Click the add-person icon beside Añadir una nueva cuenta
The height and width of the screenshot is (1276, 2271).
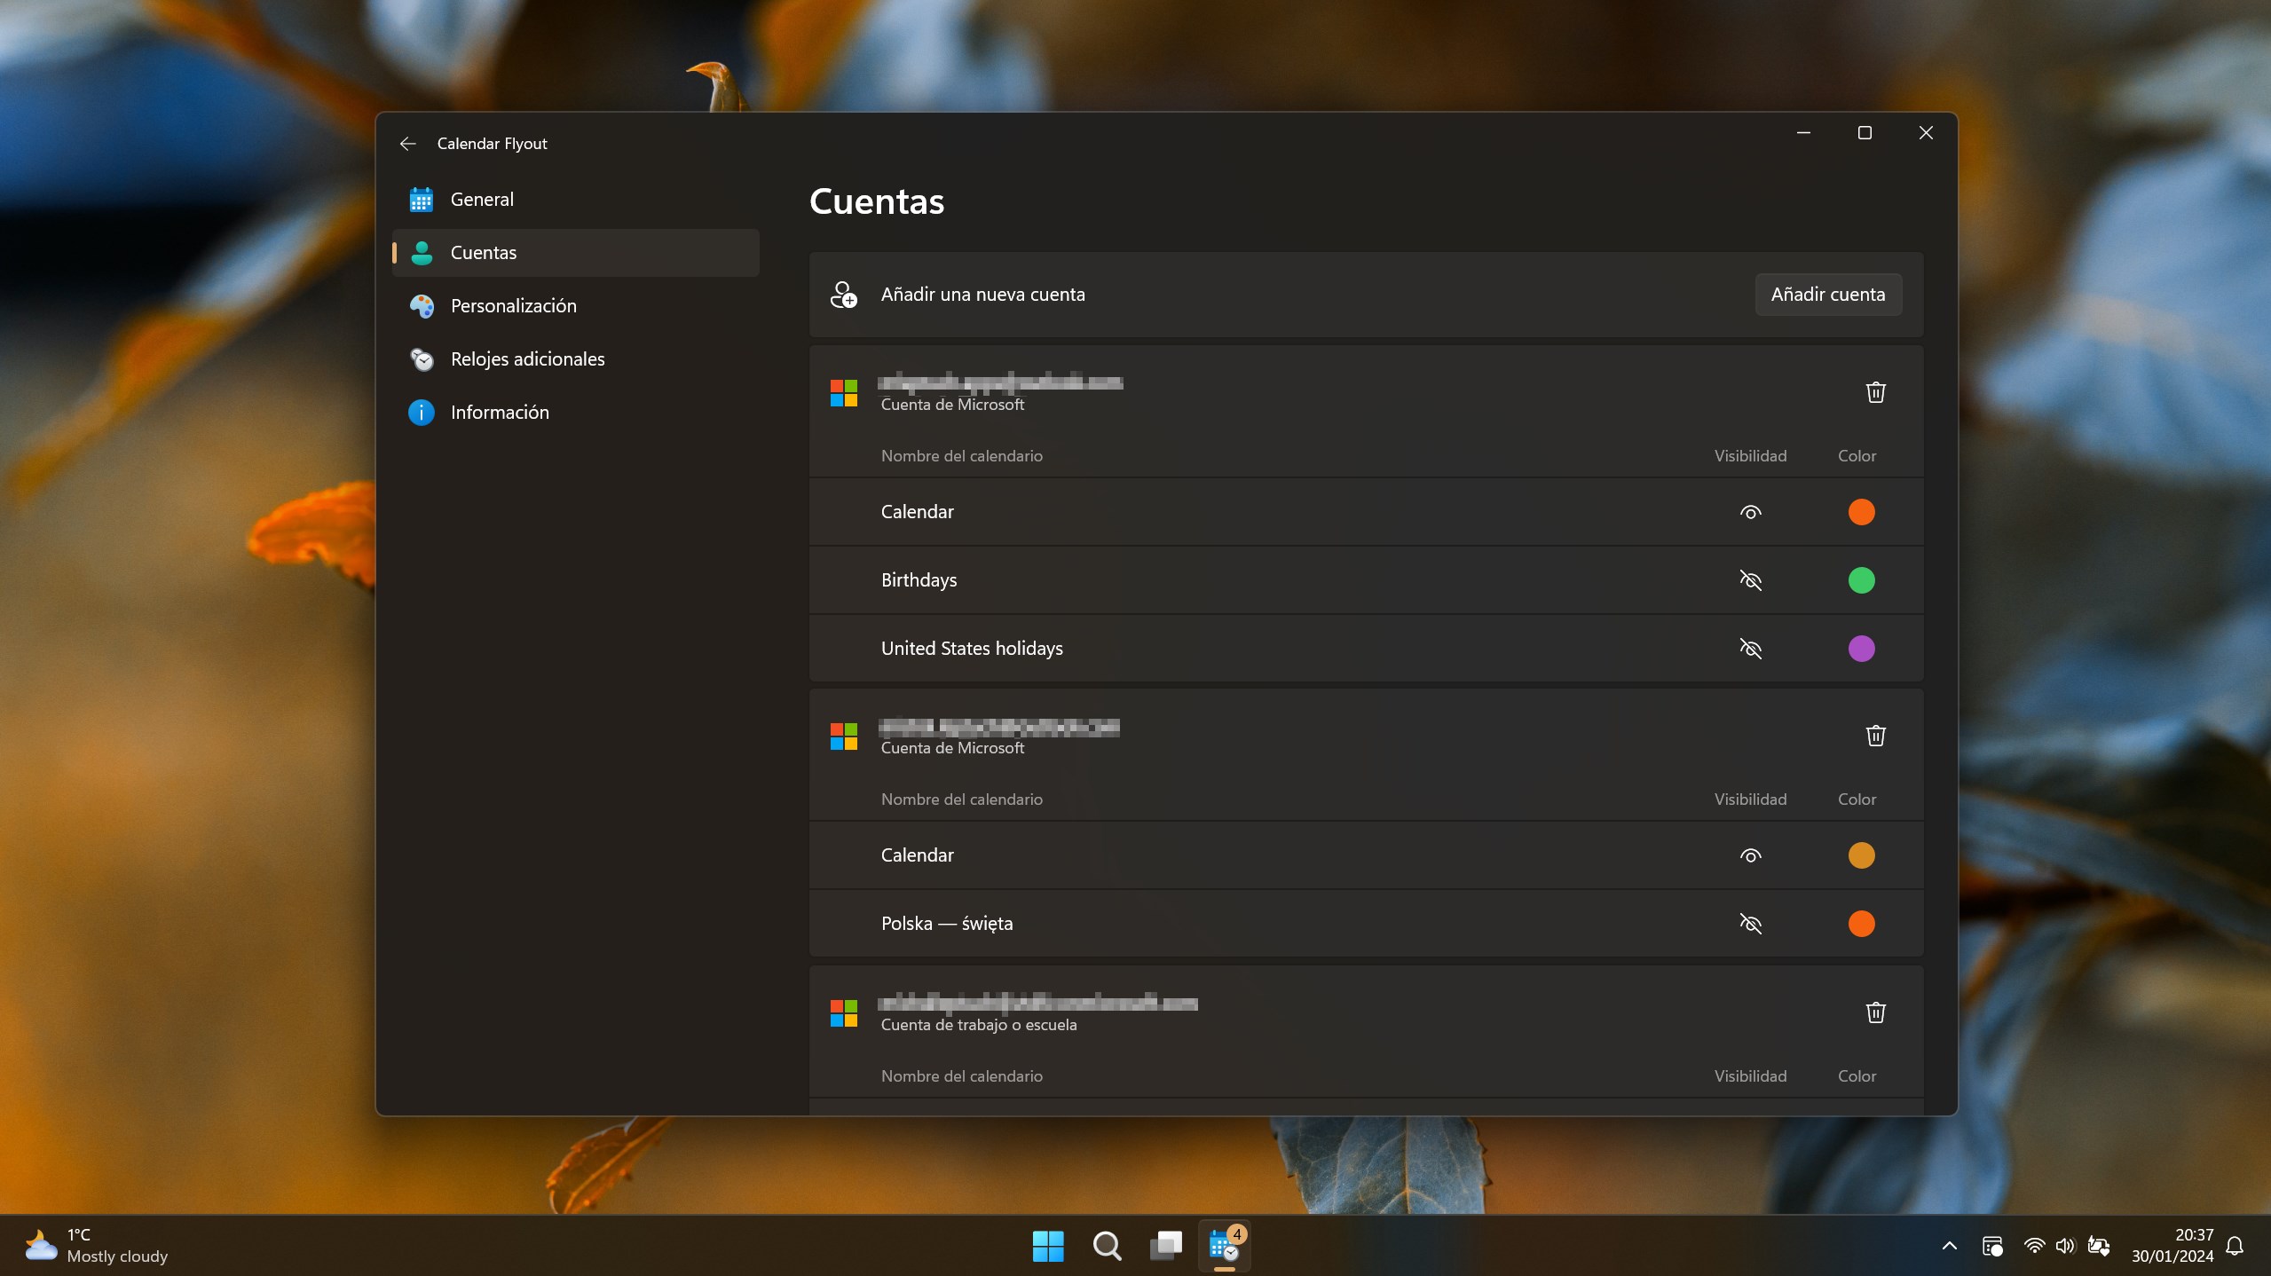pyautogui.click(x=843, y=295)
